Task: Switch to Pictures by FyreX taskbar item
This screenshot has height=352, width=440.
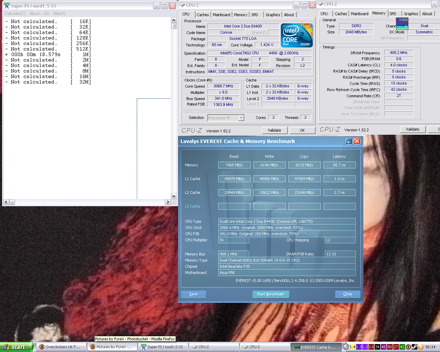Action: [112, 347]
